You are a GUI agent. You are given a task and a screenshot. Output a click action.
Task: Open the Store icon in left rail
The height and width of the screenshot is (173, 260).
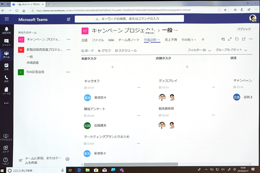6,149
